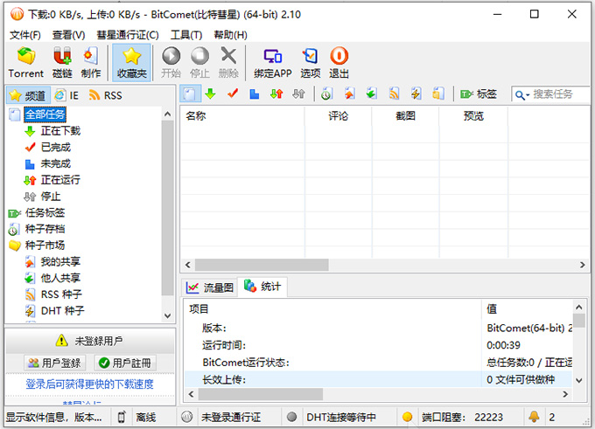Open the 查看(V) menu

(68, 35)
